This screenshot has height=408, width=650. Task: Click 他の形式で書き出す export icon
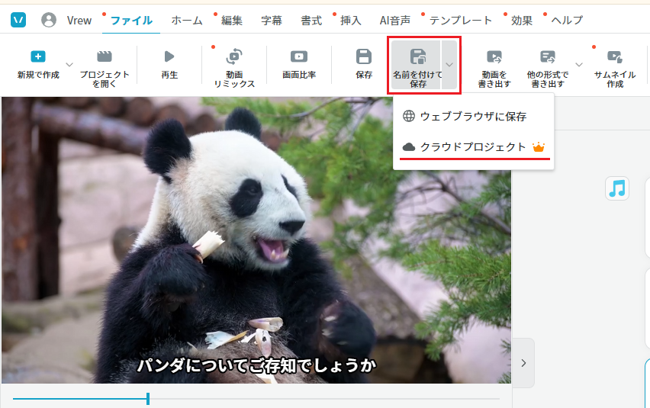(x=548, y=56)
